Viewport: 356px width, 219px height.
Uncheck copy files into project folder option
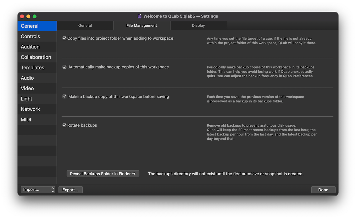tap(64, 38)
